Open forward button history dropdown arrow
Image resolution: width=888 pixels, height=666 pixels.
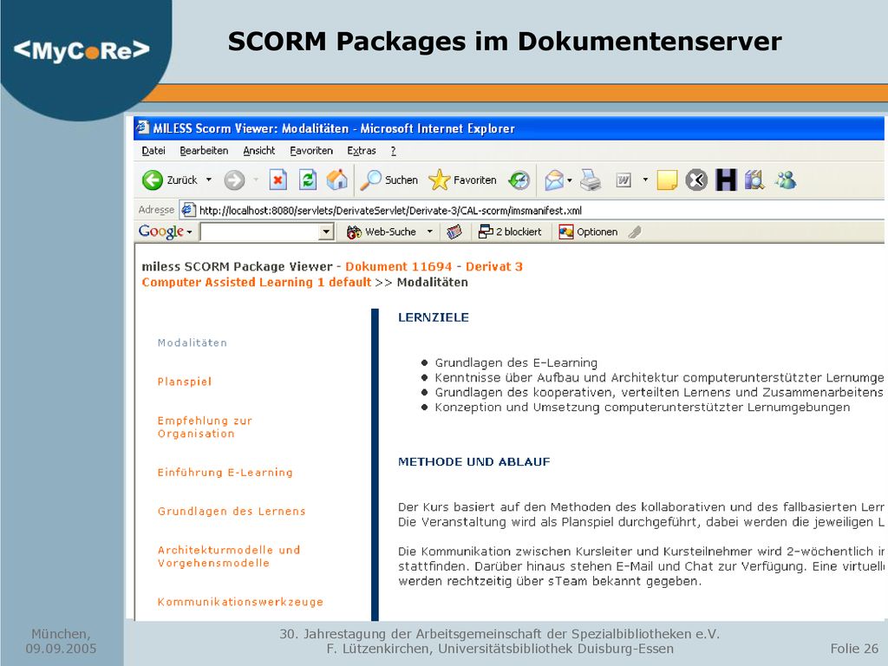[256, 180]
